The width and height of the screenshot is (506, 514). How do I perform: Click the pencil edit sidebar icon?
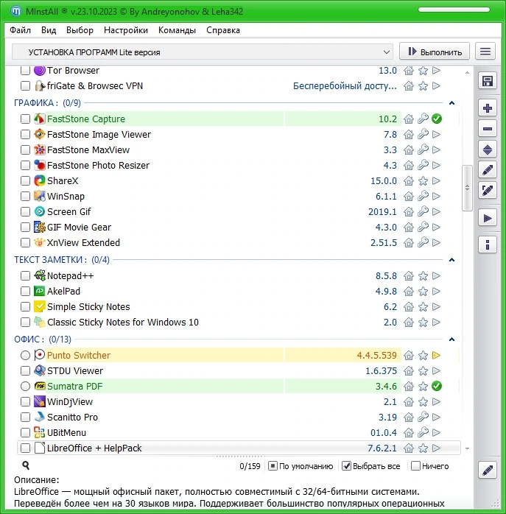pyautogui.click(x=488, y=170)
